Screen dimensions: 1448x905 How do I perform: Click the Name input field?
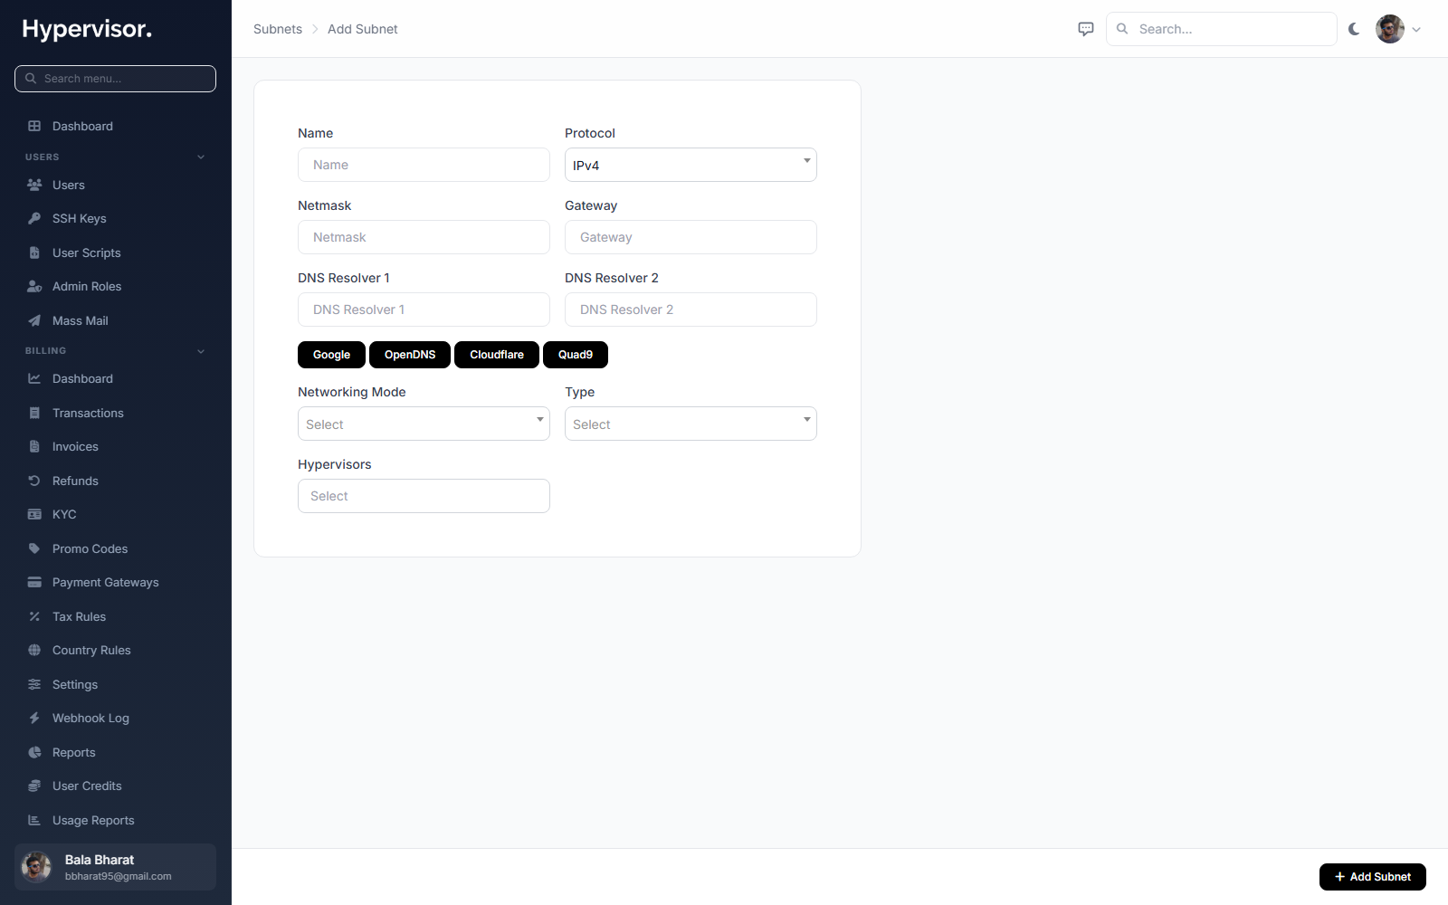coord(424,165)
